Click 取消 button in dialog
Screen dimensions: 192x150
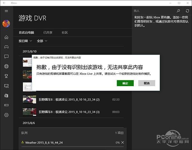(x=147, y=83)
